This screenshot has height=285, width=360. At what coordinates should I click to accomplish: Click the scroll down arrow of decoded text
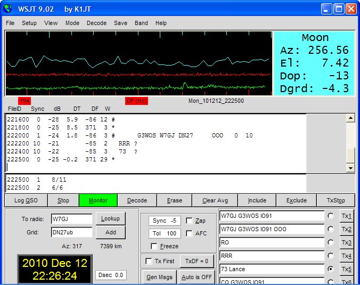pyautogui.click(x=350, y=168)
